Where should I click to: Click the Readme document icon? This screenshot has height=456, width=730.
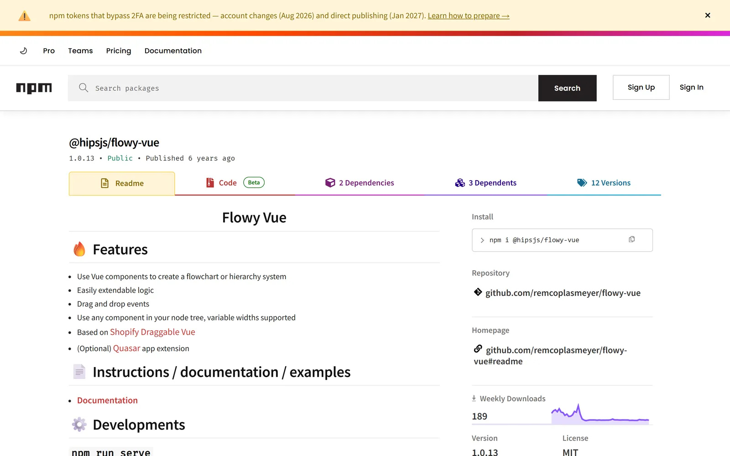tap(104, 183)
